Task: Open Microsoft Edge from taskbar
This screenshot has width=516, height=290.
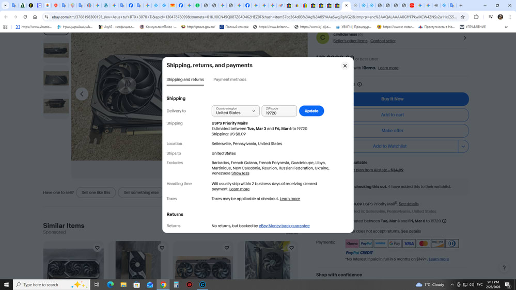Action: pos(110,284)
